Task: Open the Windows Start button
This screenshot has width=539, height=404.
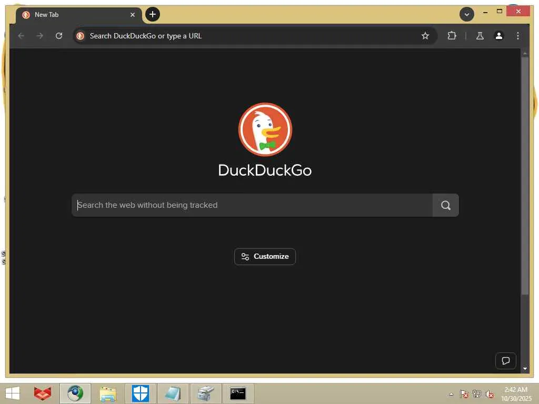Action: (x=13, y=393)
